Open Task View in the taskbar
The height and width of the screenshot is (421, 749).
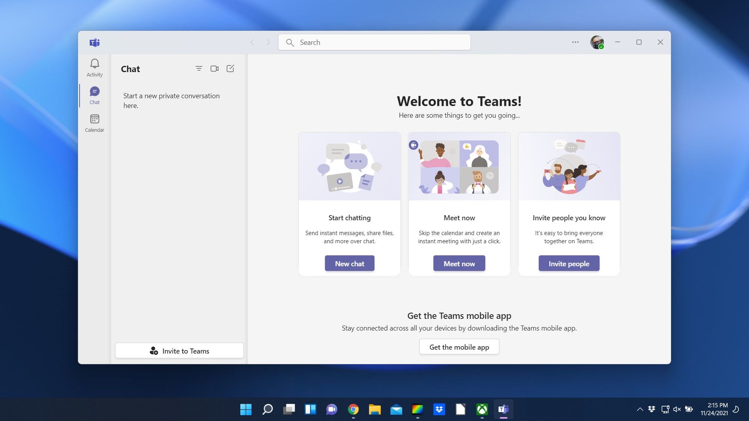click(x=289, y=409)
